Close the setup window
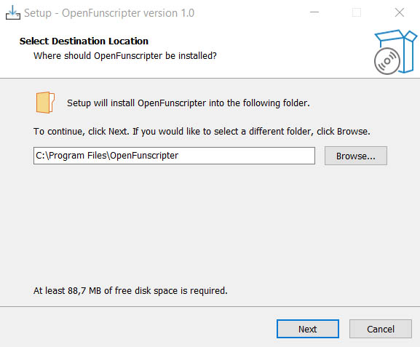The height and width of the screenshot is (347, 420). [400, 12]
